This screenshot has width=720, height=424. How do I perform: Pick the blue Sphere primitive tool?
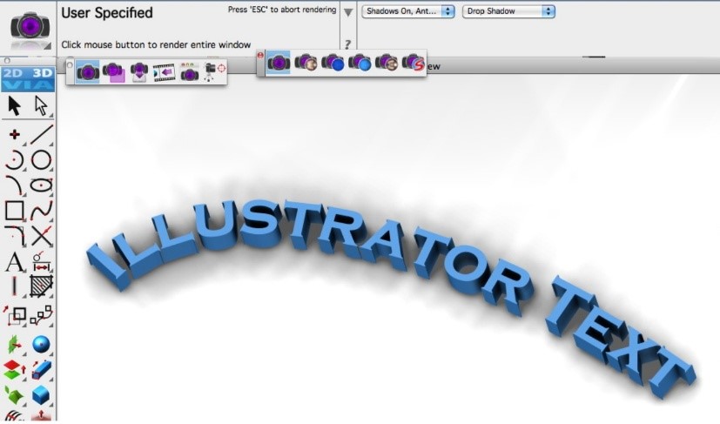point(41,345)
